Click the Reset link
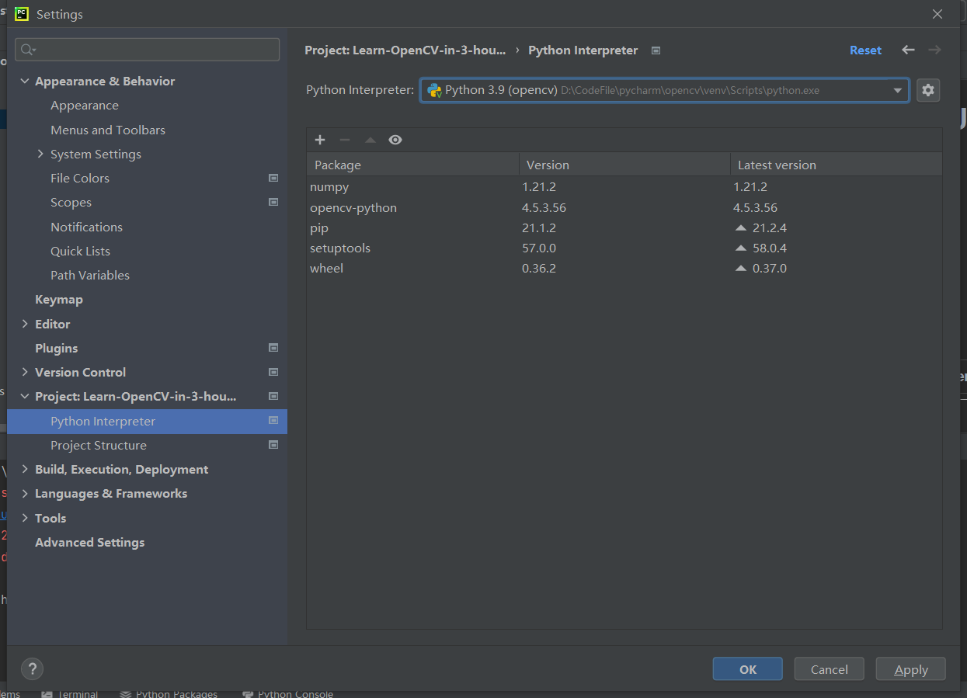Image resolution: width=967 pixels, height=698 pixels. tap(865, 50)
